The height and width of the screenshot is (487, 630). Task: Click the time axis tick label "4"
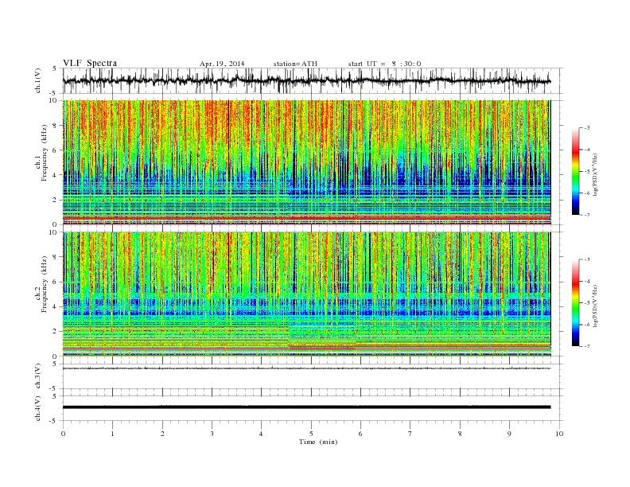pyautogui.click(x=261, y=434)
